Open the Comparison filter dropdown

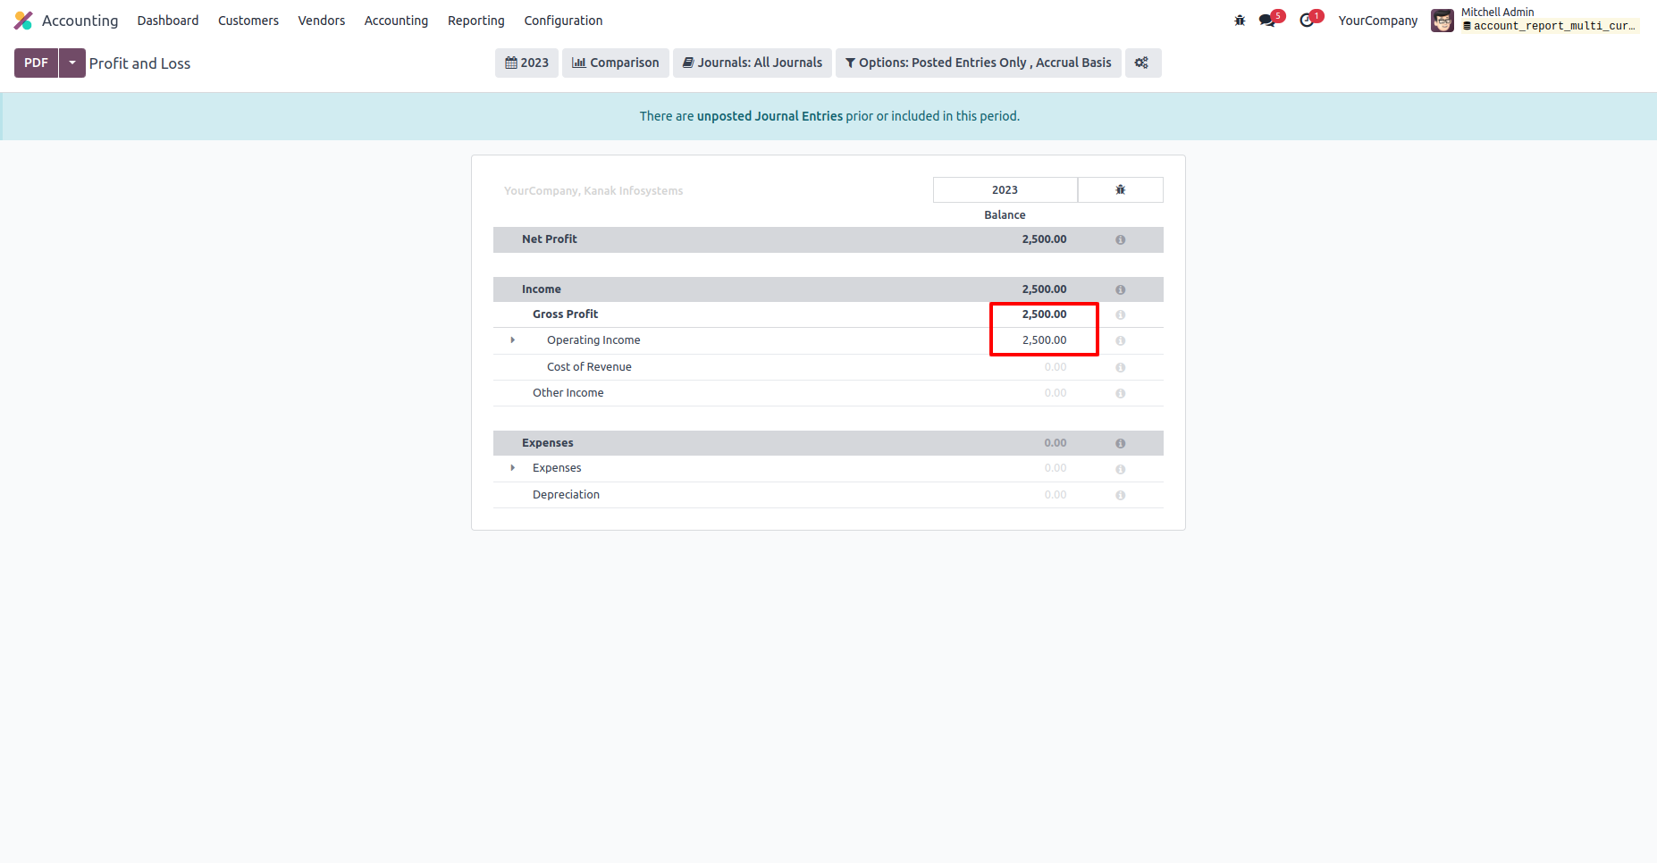[x=616, y=63]
